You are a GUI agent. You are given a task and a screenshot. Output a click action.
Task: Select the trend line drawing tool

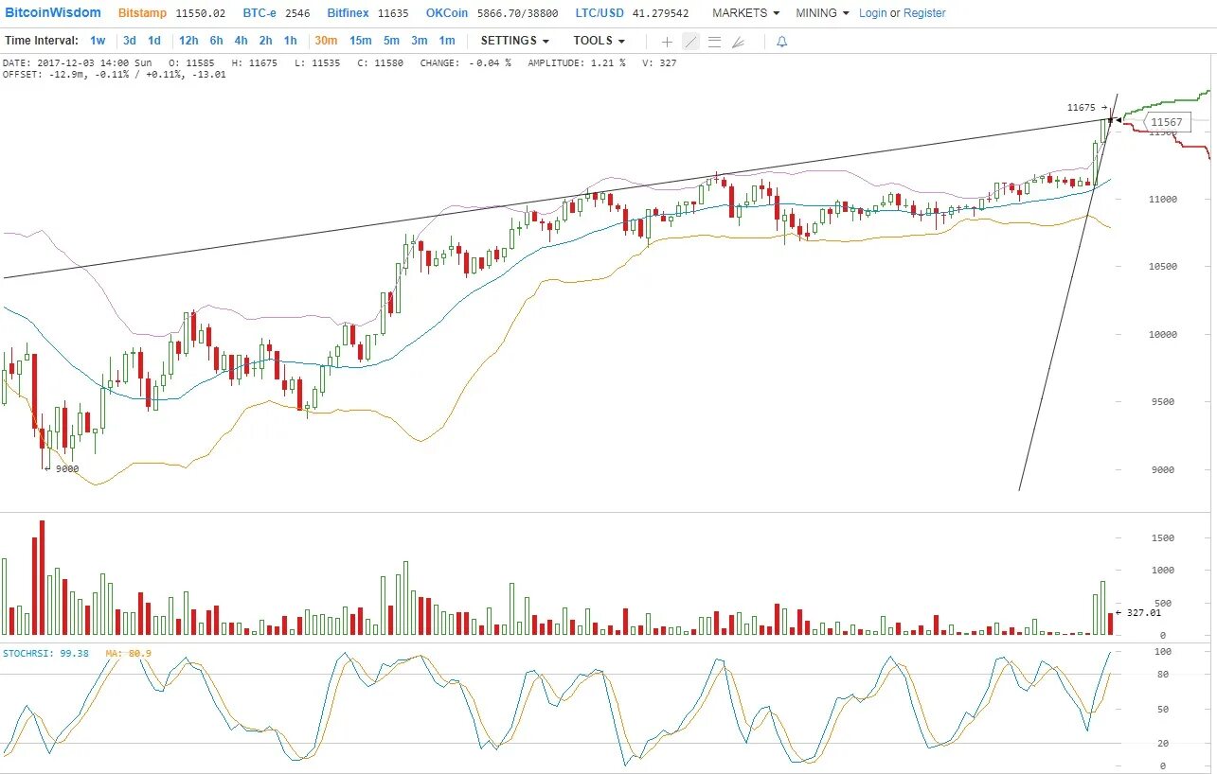(x=690, y=42)
